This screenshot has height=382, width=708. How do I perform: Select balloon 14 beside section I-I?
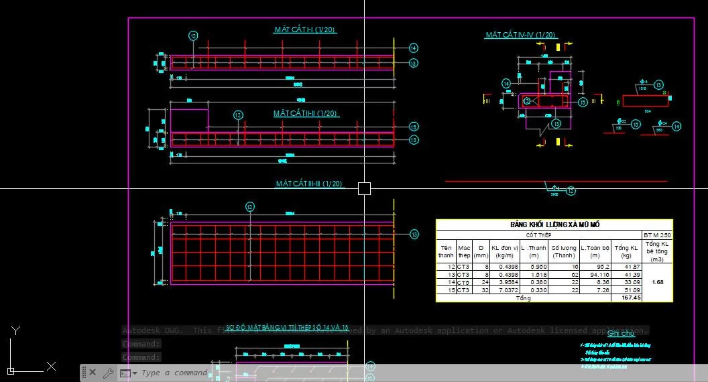pos(413,48)
